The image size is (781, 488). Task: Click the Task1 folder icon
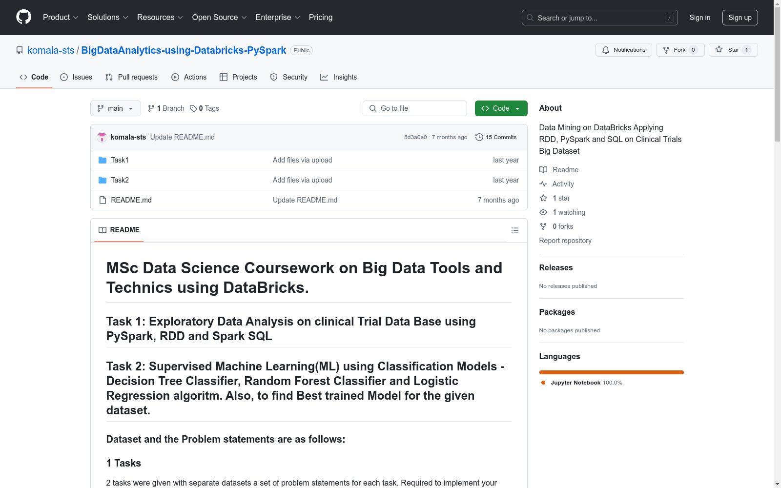click(103, 160)
